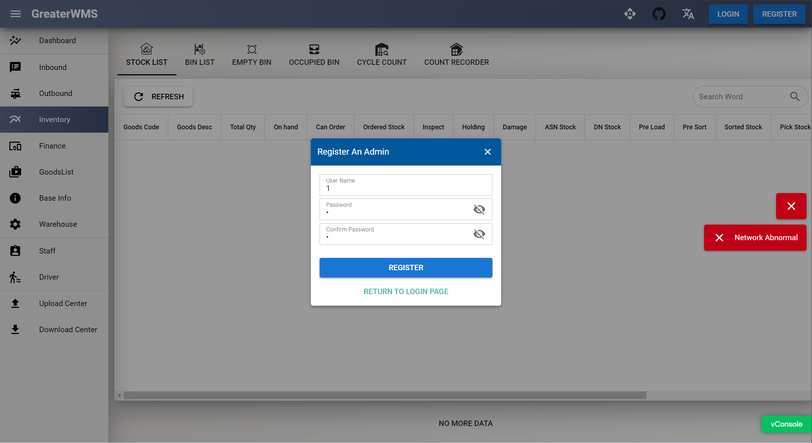Click the Cycle Count tab icon
This screenshot has width=812, height=443.
click(x=382, y=49)
